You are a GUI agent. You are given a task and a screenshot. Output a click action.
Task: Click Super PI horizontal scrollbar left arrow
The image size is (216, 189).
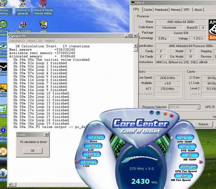10,184
